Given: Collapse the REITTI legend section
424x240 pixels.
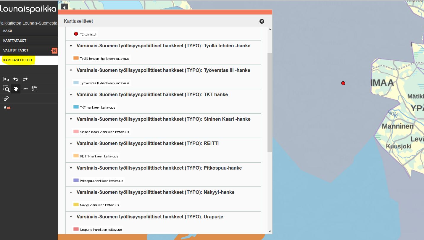Looking at the screenshot, I should tap(71, 144).
